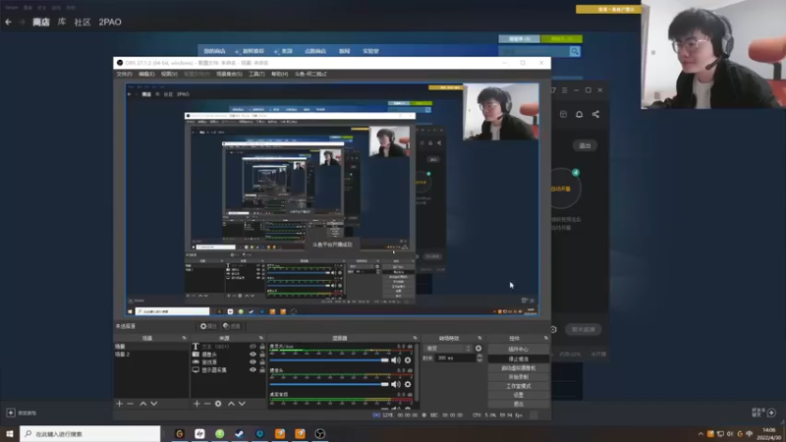
Task: Open OBS 工具(T) menu
Action: pos(256,75)
